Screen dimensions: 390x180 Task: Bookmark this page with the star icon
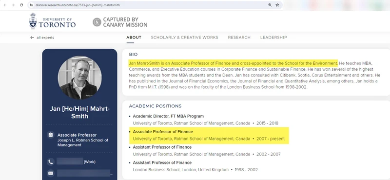tap(277, 5)
